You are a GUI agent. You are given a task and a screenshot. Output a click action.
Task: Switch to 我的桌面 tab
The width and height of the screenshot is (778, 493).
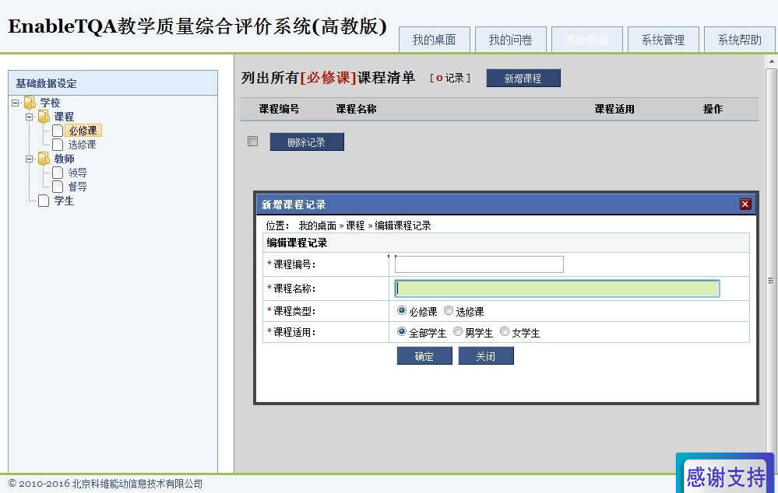click(x=434, y=40)
